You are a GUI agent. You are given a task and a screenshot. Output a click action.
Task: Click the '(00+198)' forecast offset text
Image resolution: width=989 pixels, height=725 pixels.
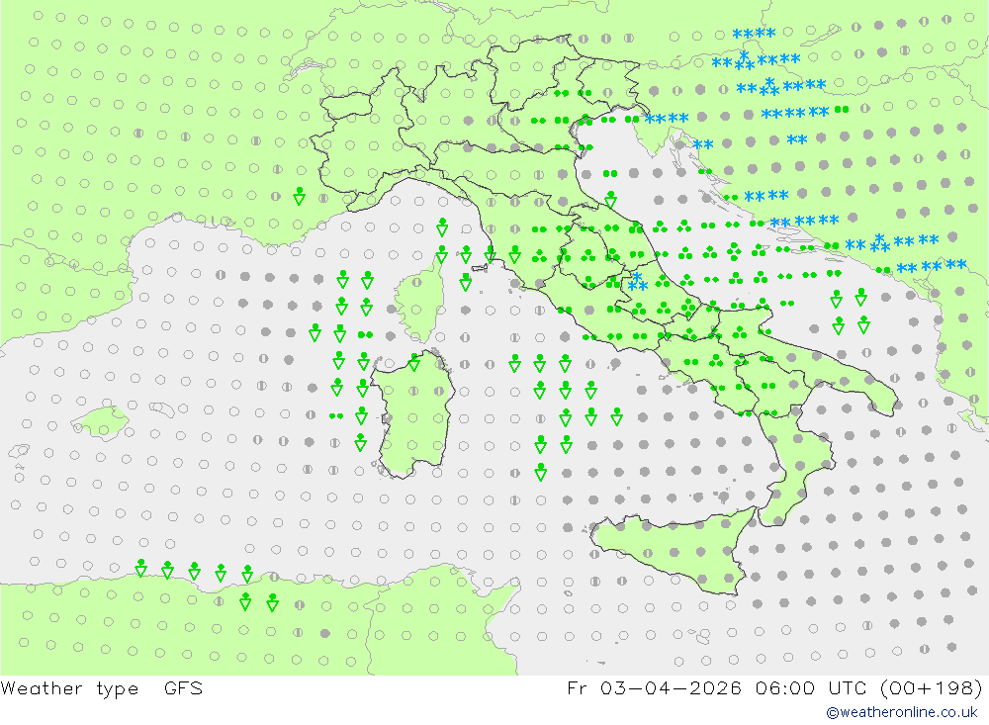(x=931, y=687)
